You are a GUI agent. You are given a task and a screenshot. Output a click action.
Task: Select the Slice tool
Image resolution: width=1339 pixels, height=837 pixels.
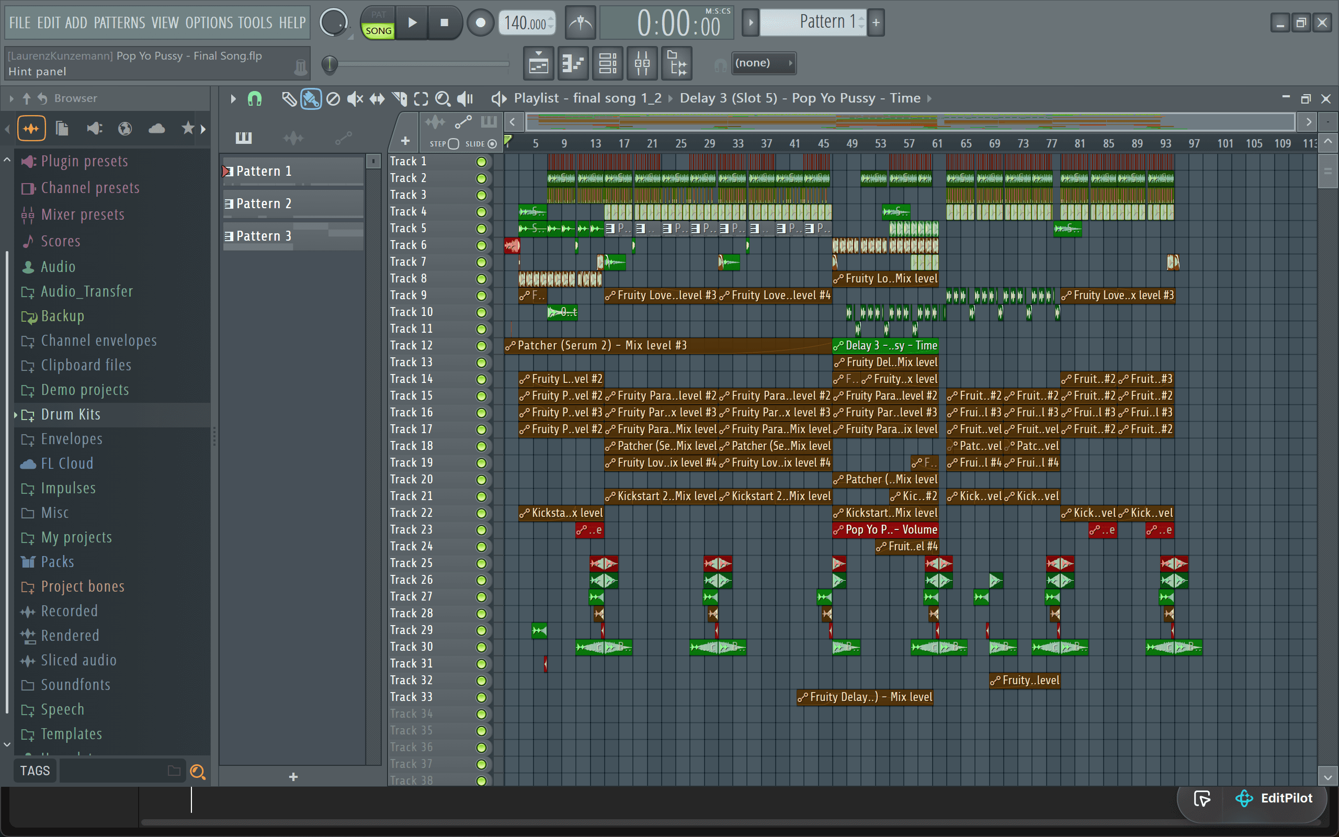399,98
